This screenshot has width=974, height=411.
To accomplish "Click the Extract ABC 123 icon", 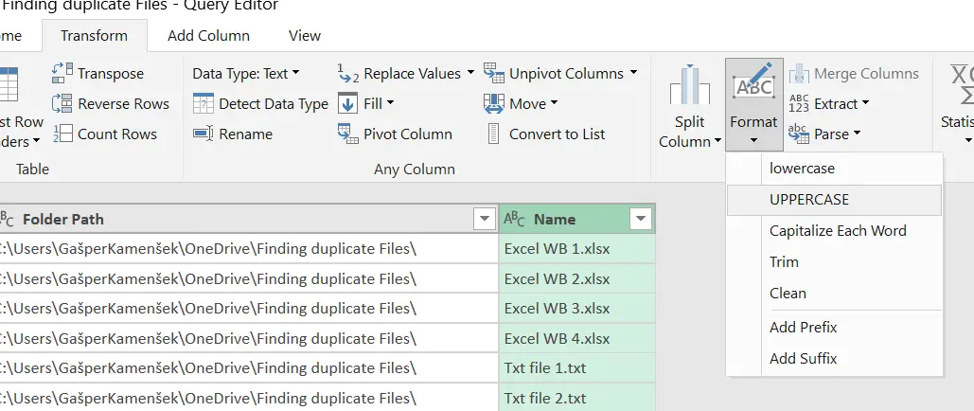I will click(799, 104).
